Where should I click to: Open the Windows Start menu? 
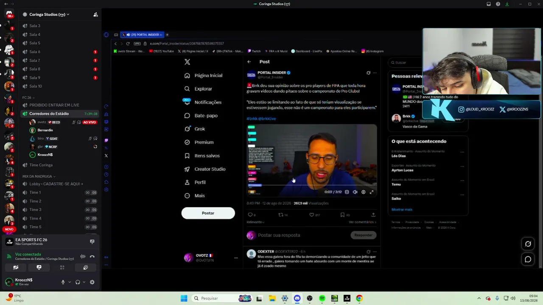coord(184,298)
